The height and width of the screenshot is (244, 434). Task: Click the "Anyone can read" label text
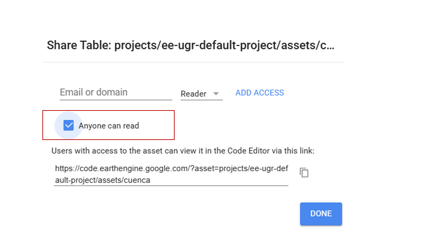click(x=109, y=126)
